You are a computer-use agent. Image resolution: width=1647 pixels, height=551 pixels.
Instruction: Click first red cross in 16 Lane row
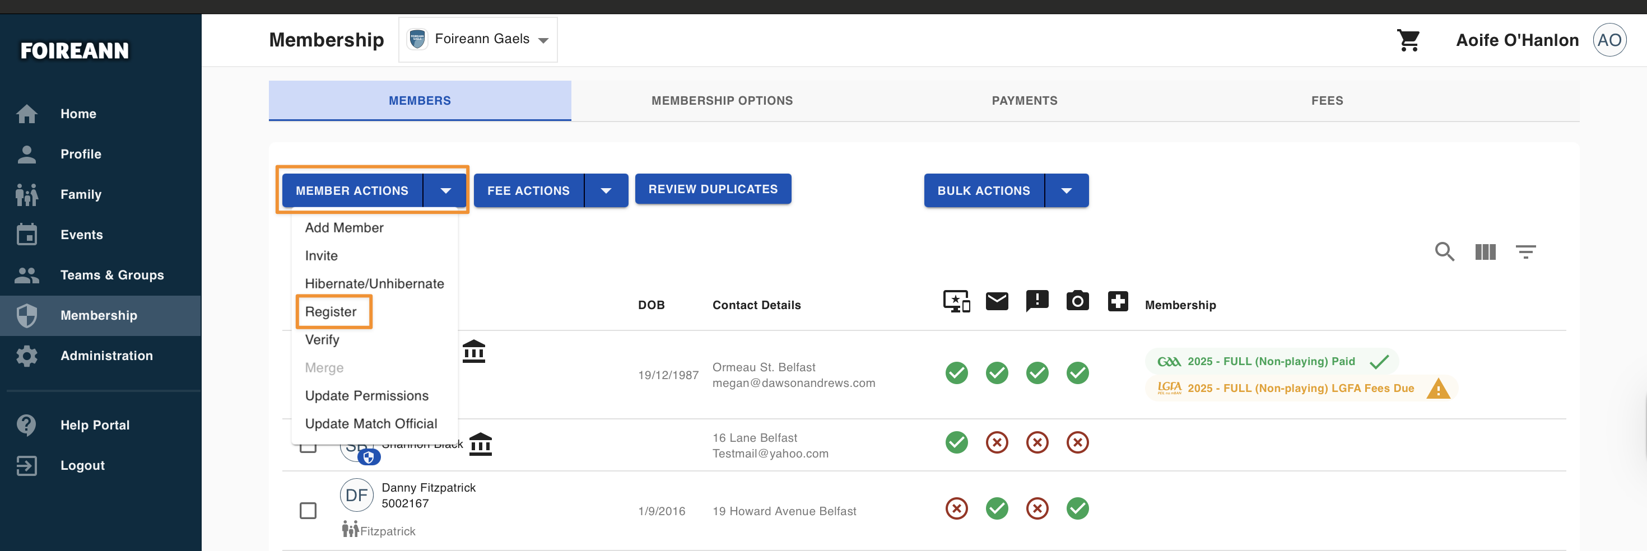click(997, 442)
